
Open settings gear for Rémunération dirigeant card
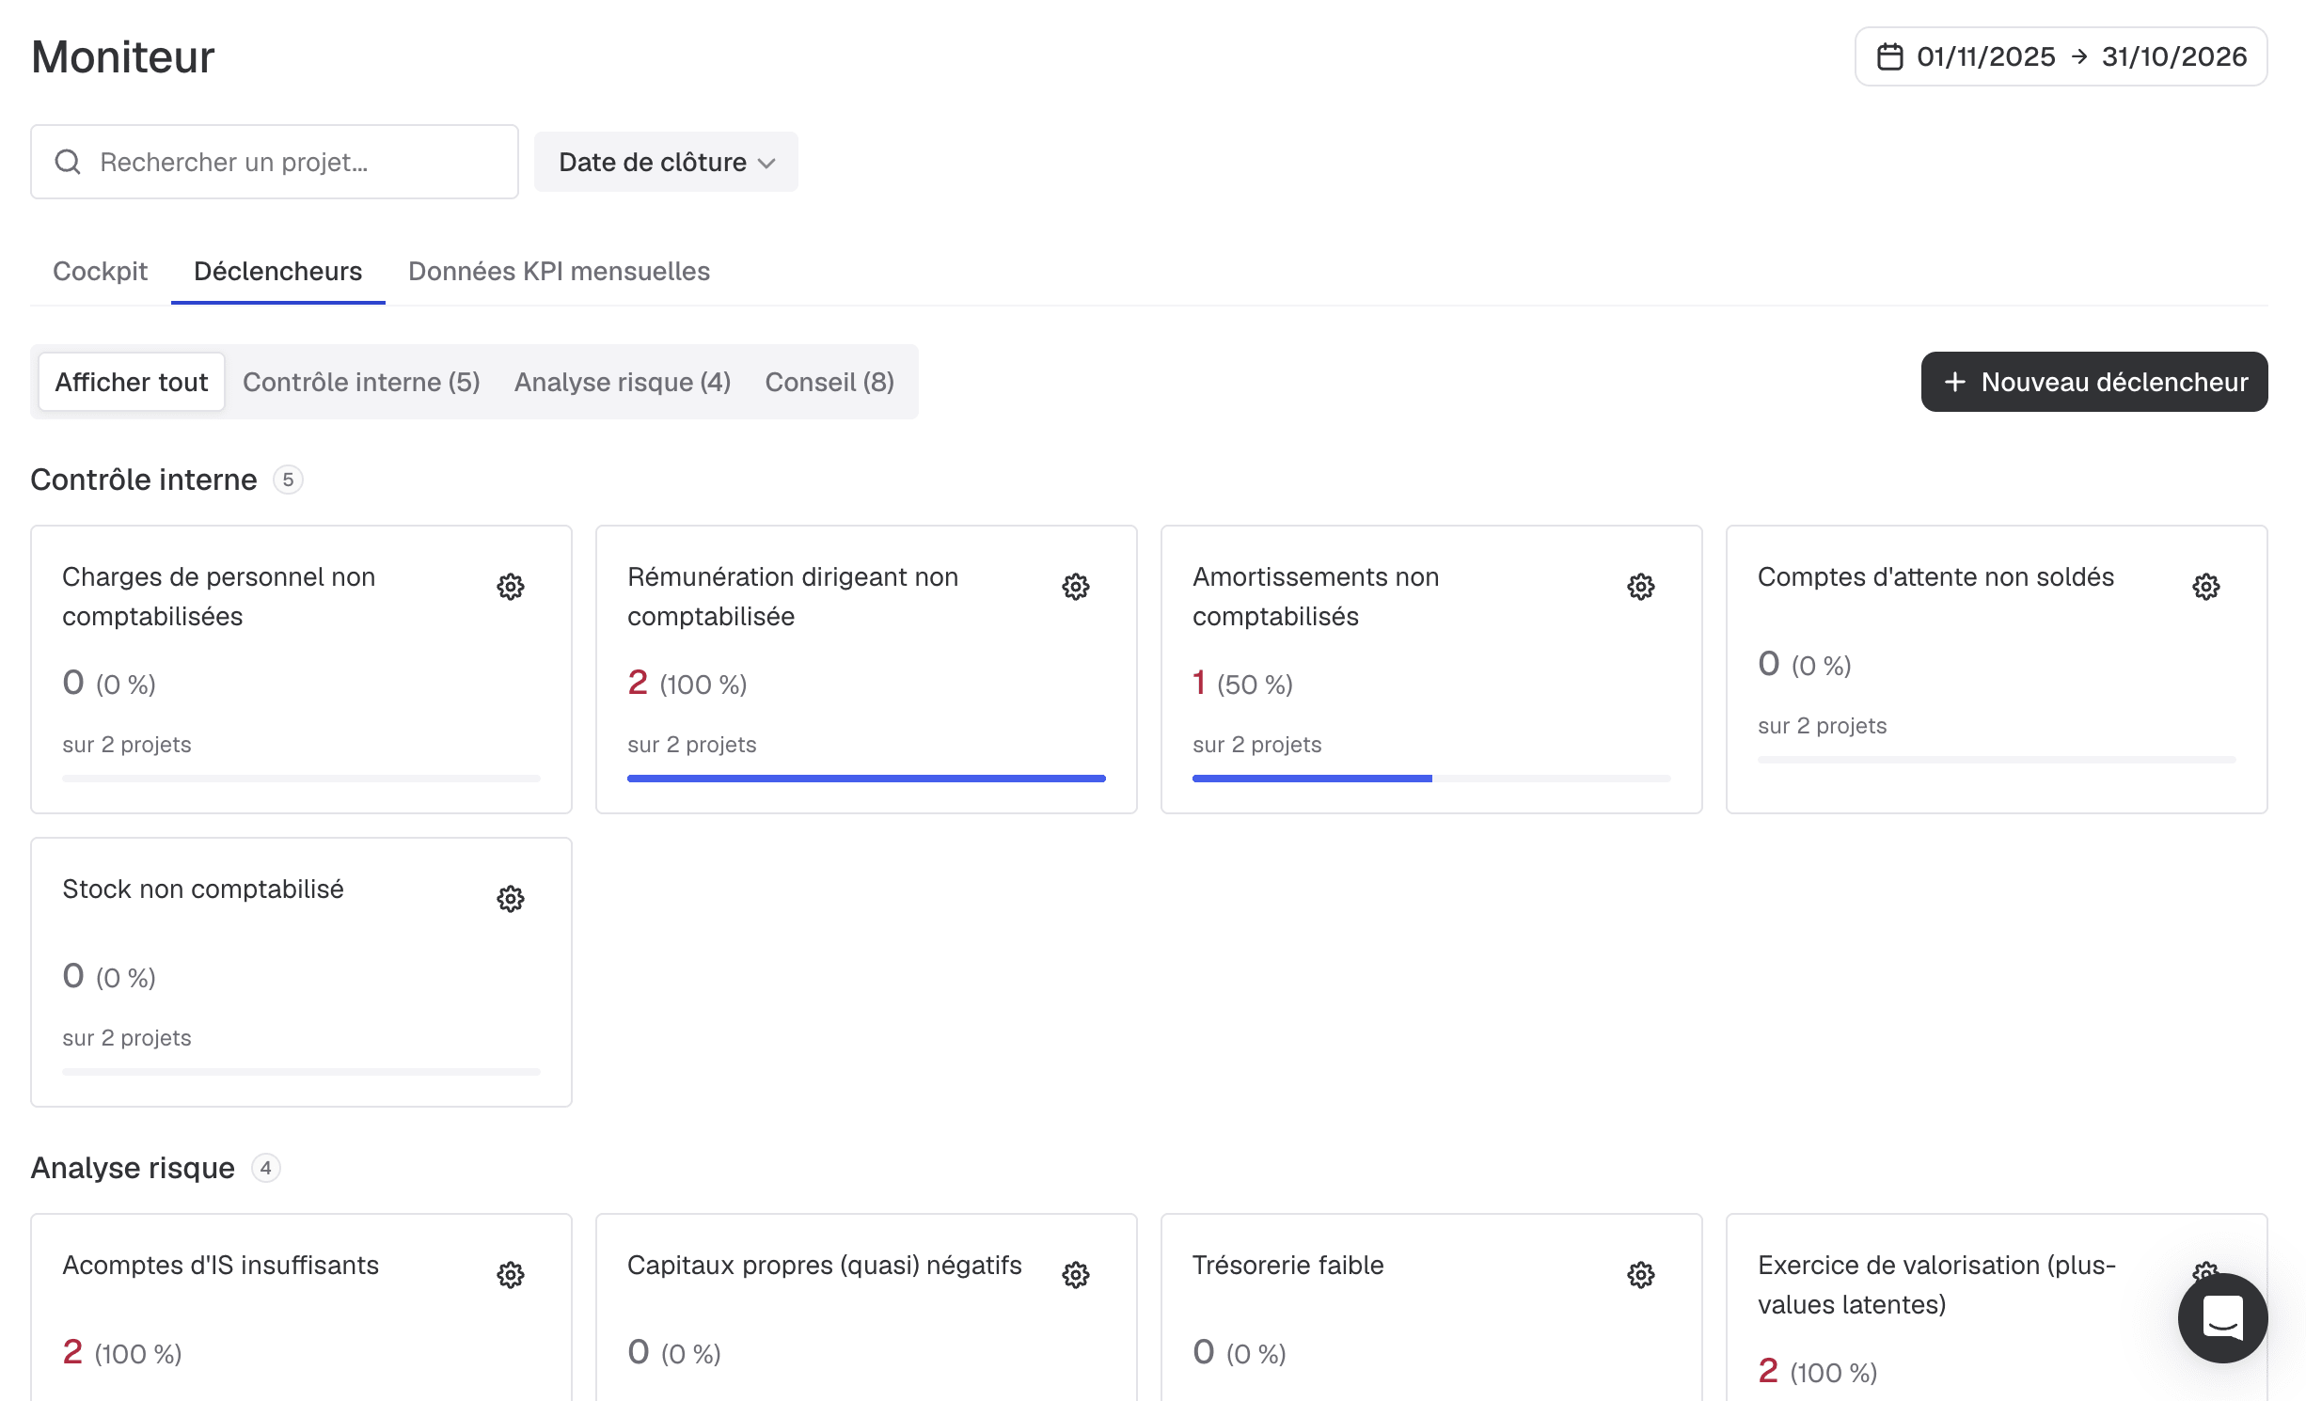coord(1076,587)
